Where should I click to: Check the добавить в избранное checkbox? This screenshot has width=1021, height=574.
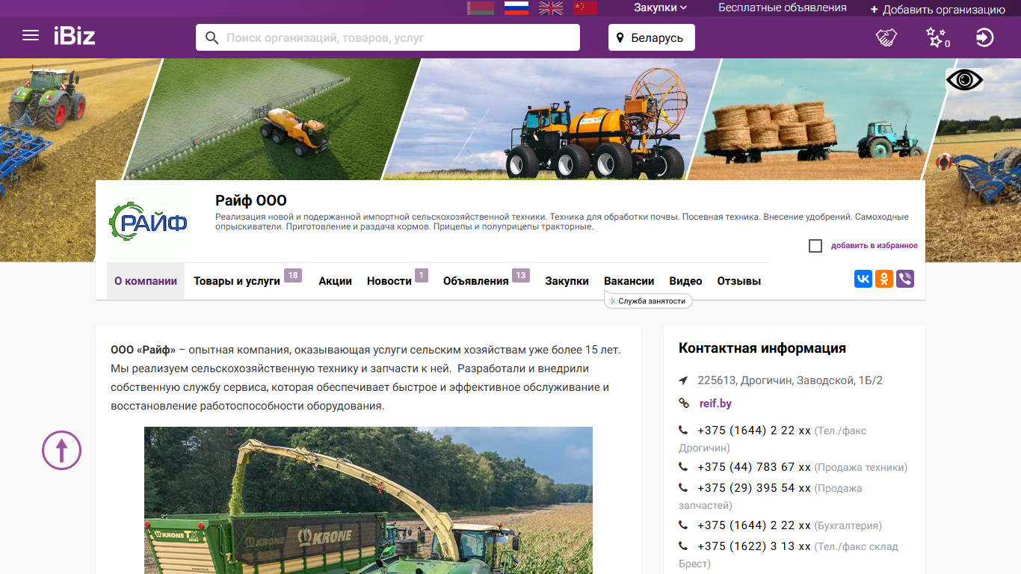(815, 246)
